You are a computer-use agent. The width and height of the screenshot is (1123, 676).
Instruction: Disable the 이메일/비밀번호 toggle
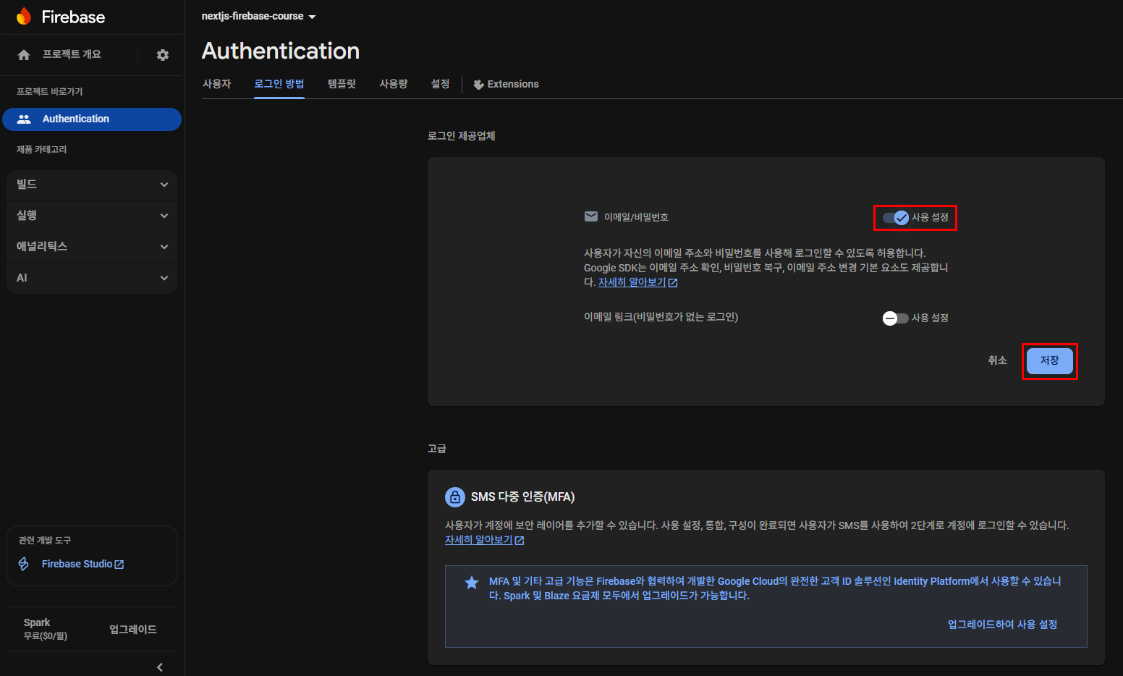pyautogui.click(x=896, y=218)
